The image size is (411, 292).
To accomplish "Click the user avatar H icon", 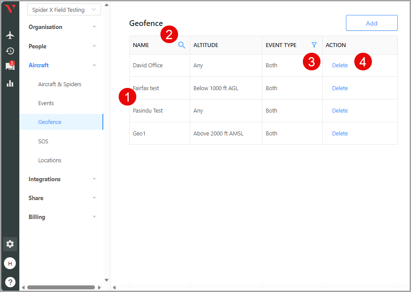I will [x=10, y=263].
